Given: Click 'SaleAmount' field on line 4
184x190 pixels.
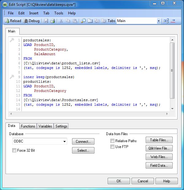Looking at the screenshot, I should 45,54.
